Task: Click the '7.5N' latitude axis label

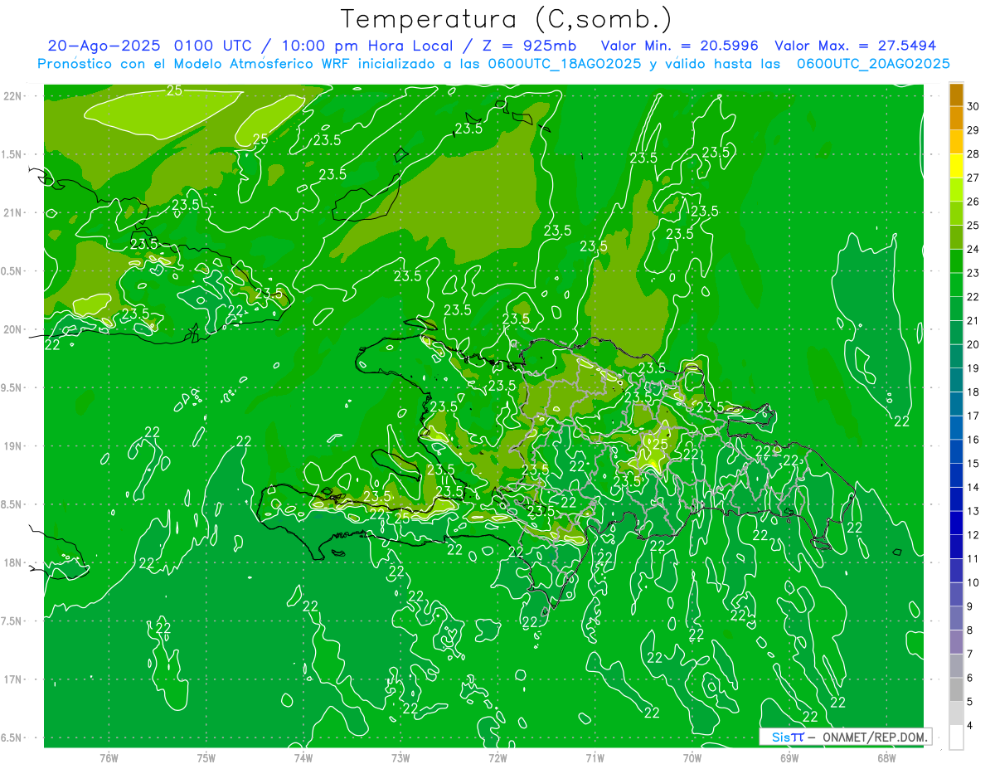Action: pos(12,621)
